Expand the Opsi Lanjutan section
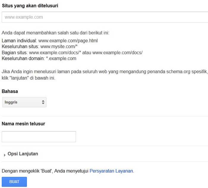The height and width of the screenshot is (188, 208). coord(21,154)
